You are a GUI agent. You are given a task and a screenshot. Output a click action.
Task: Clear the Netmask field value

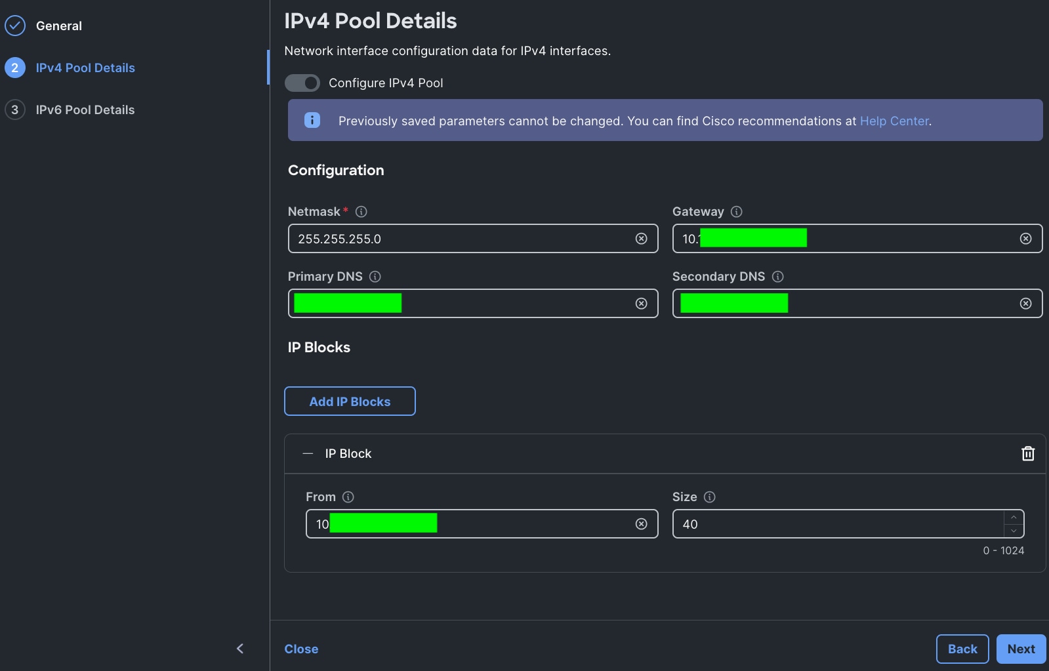pyautogui.click(x=642, y=239)
